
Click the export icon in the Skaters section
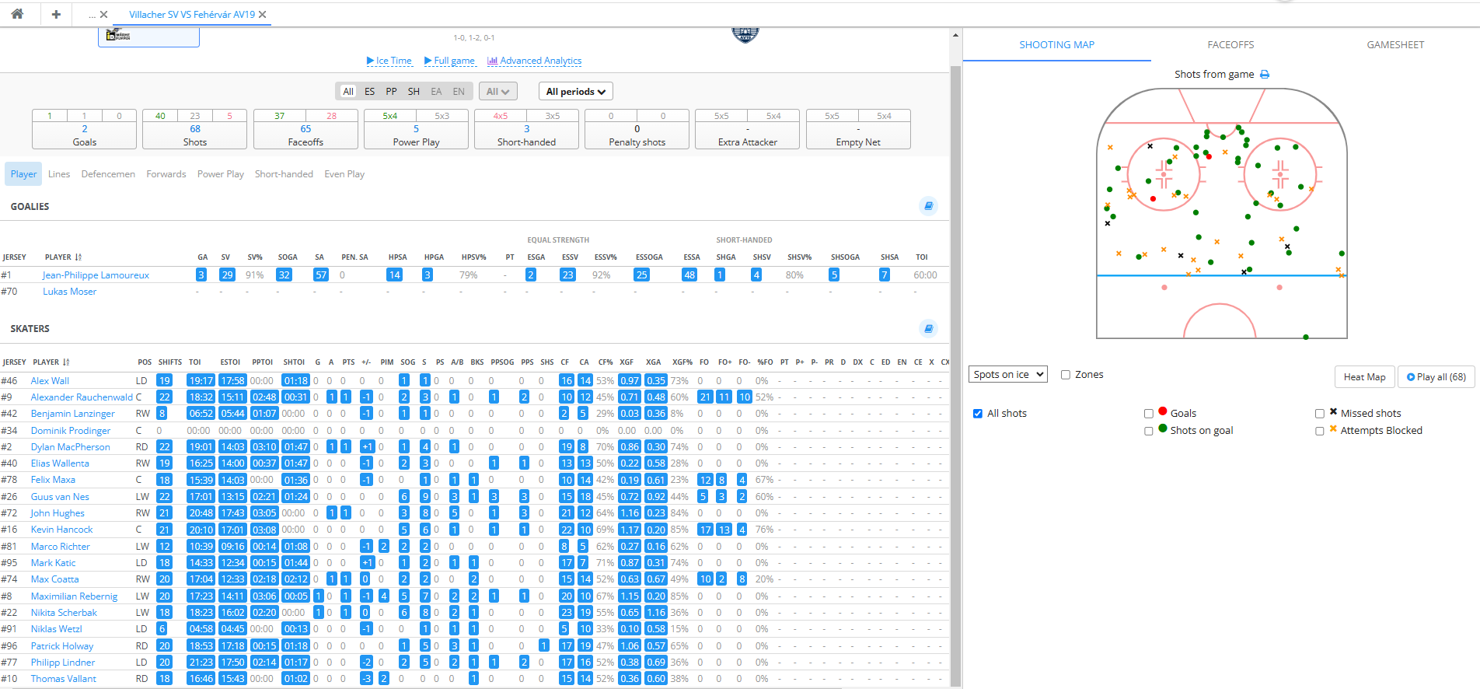pos(928,328)
